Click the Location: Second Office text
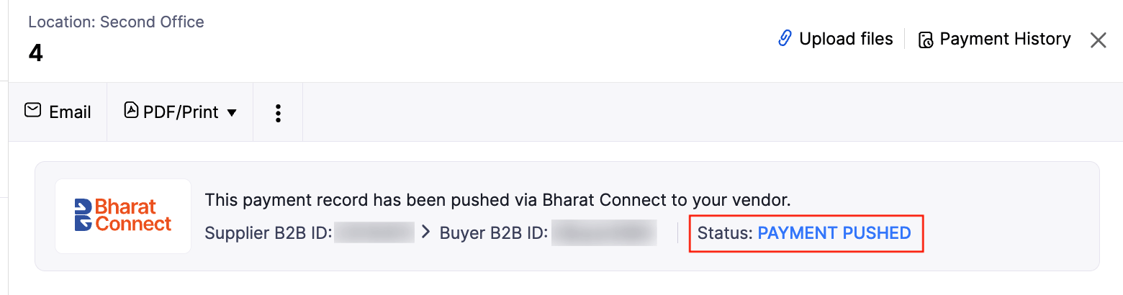 pos(116,22)
